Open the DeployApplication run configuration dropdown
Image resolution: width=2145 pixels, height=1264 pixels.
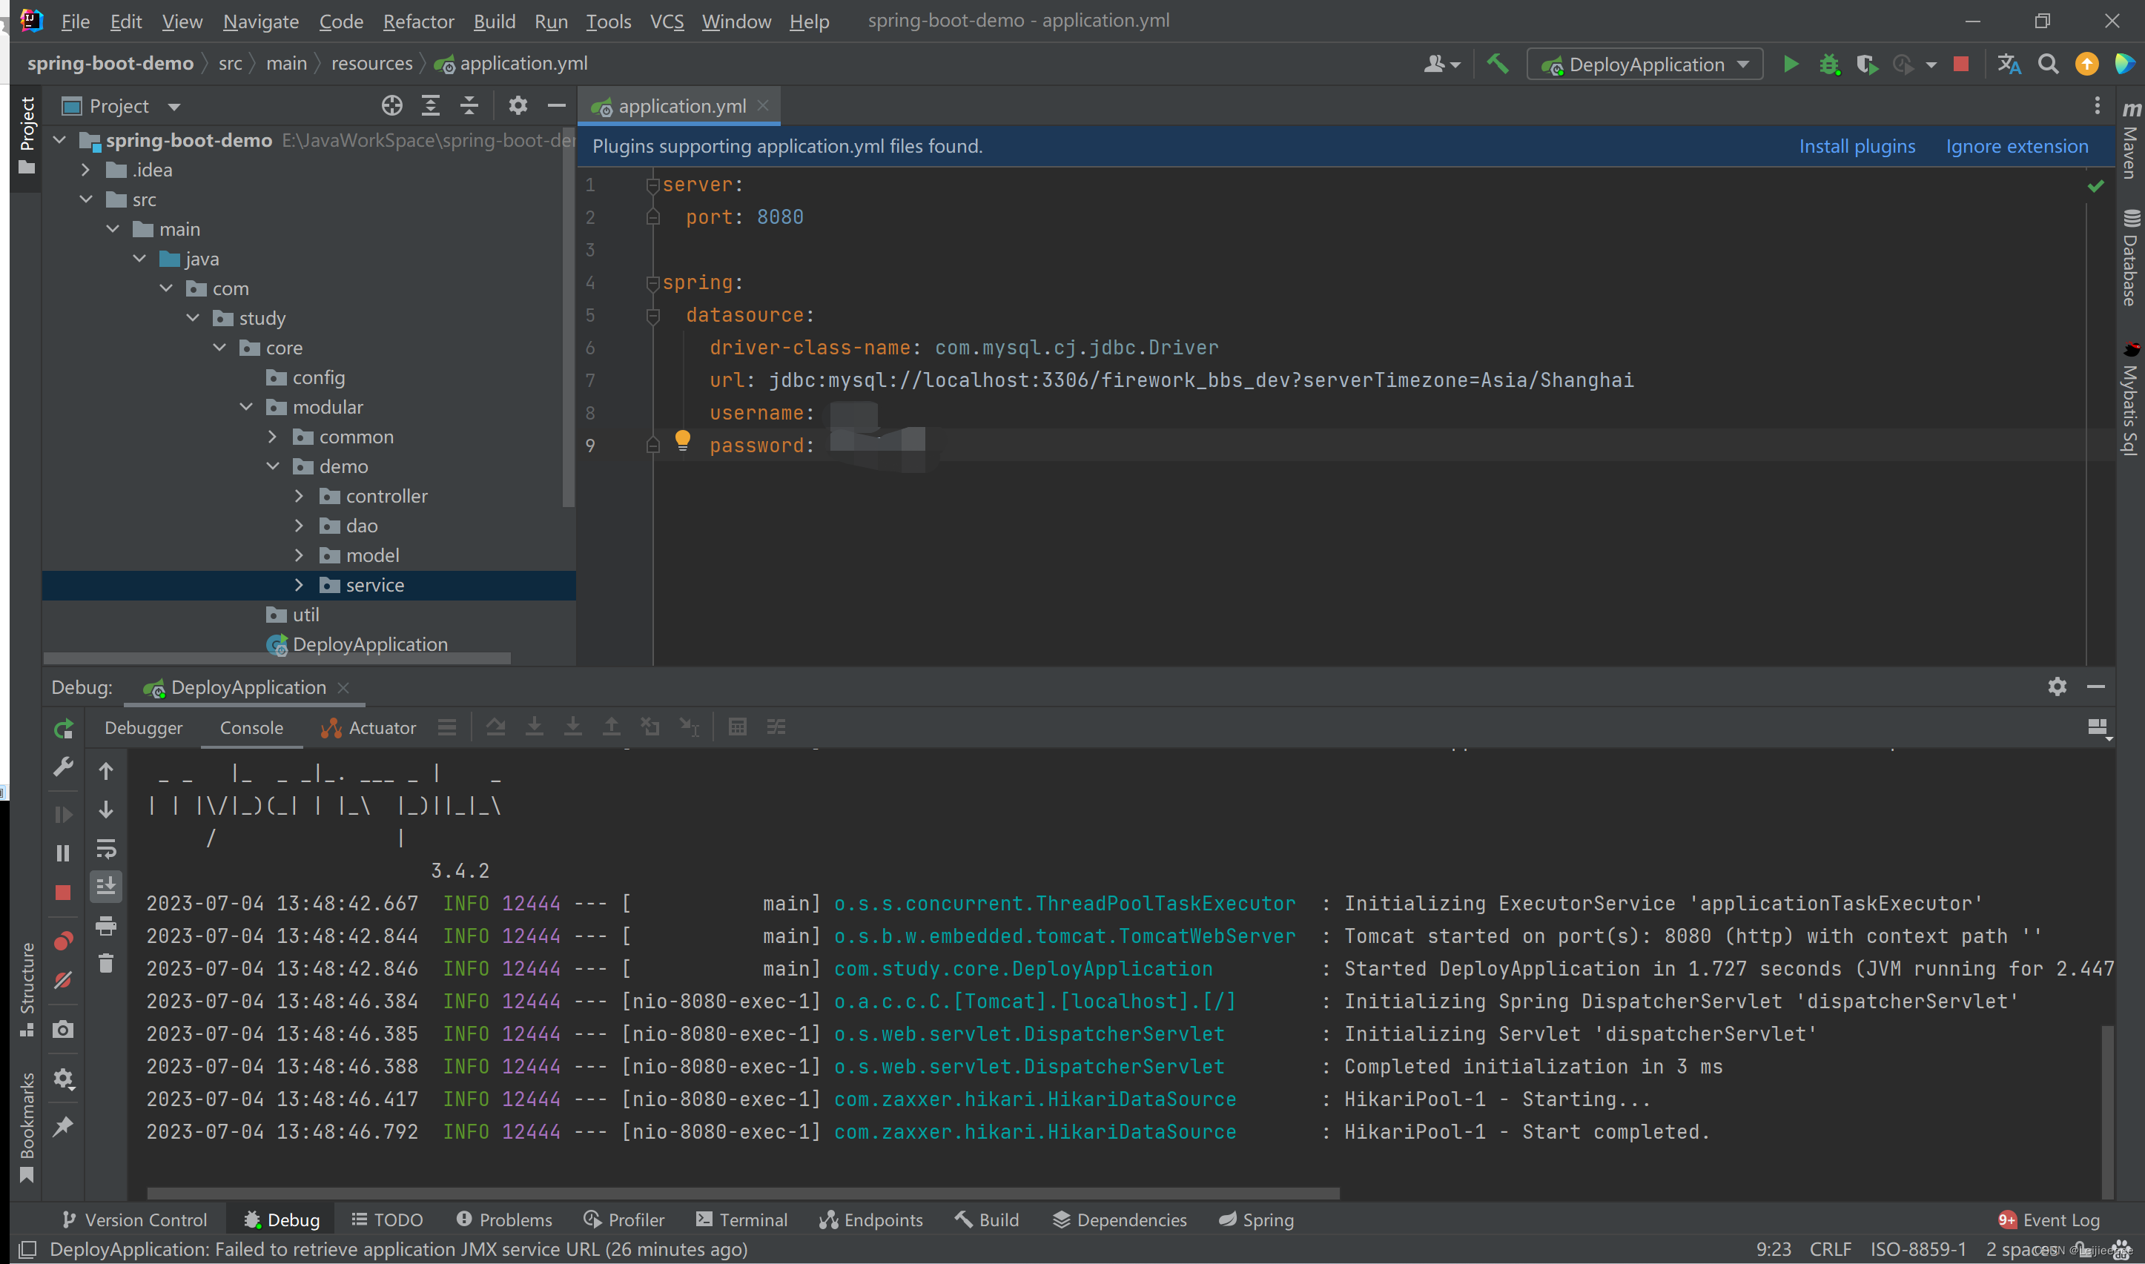coord(1645,64)
